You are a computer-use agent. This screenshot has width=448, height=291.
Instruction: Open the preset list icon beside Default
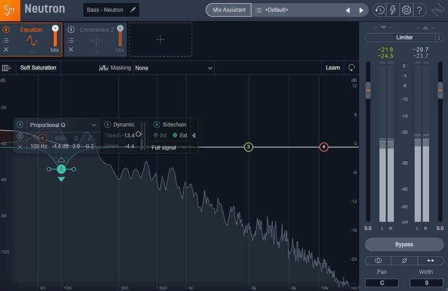258,10
